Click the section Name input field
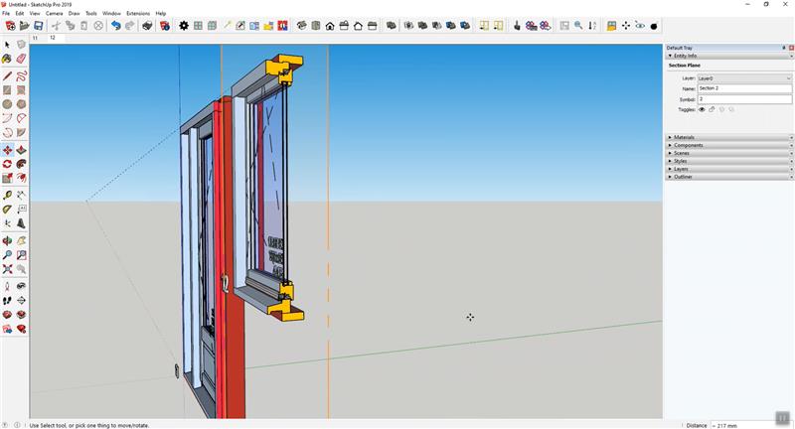 click(x=743, y=88)
